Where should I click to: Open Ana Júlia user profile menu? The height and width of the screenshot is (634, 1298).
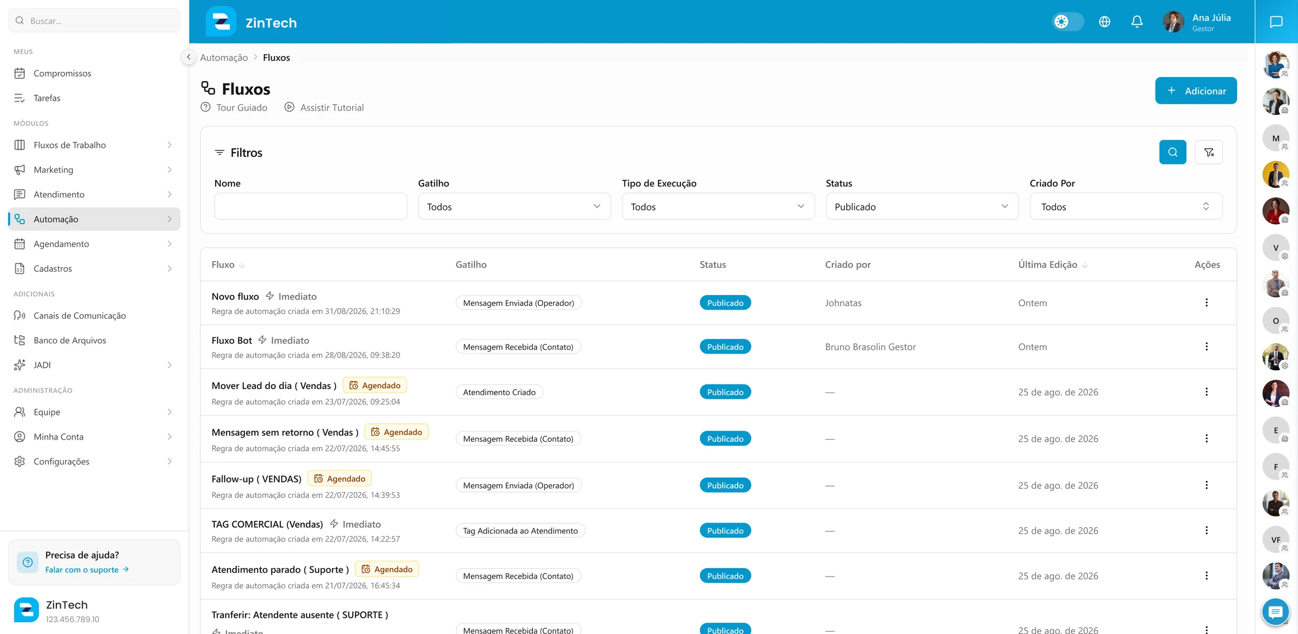click(1198, 22)
